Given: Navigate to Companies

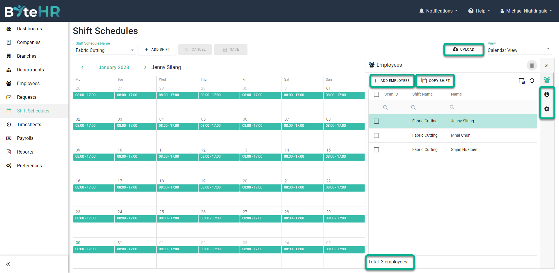Looking at the screenshot, I should [29, 43].
